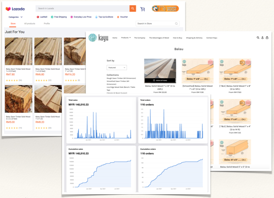Click the Lazada heart logo

(x=8, y=9)
